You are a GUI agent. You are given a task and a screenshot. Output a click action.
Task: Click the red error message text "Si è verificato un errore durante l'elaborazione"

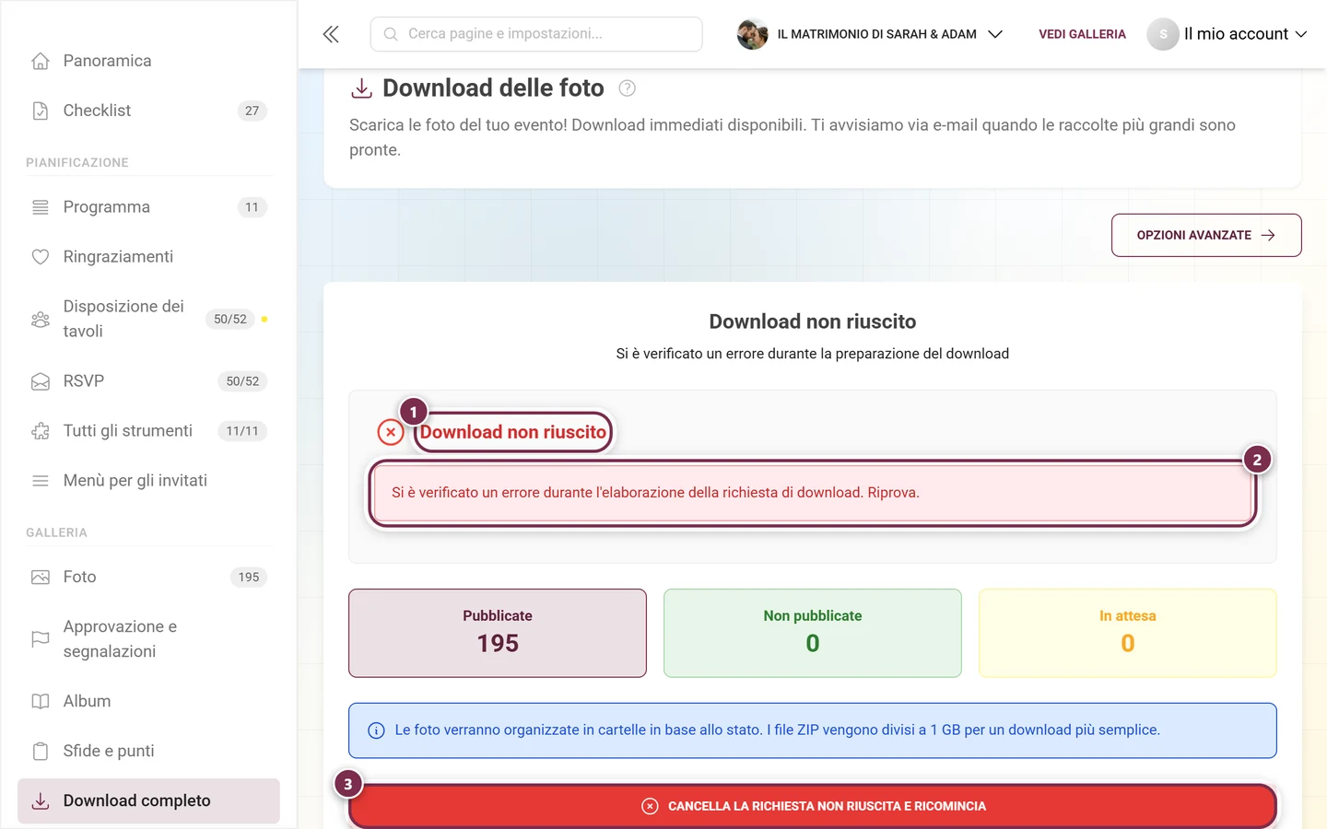pyautogui.click(x=655, y=493)
